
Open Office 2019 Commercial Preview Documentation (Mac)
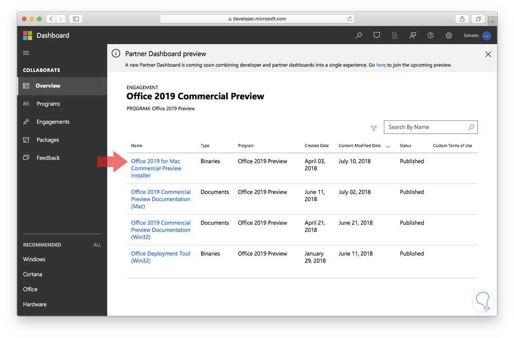(160, 199)
